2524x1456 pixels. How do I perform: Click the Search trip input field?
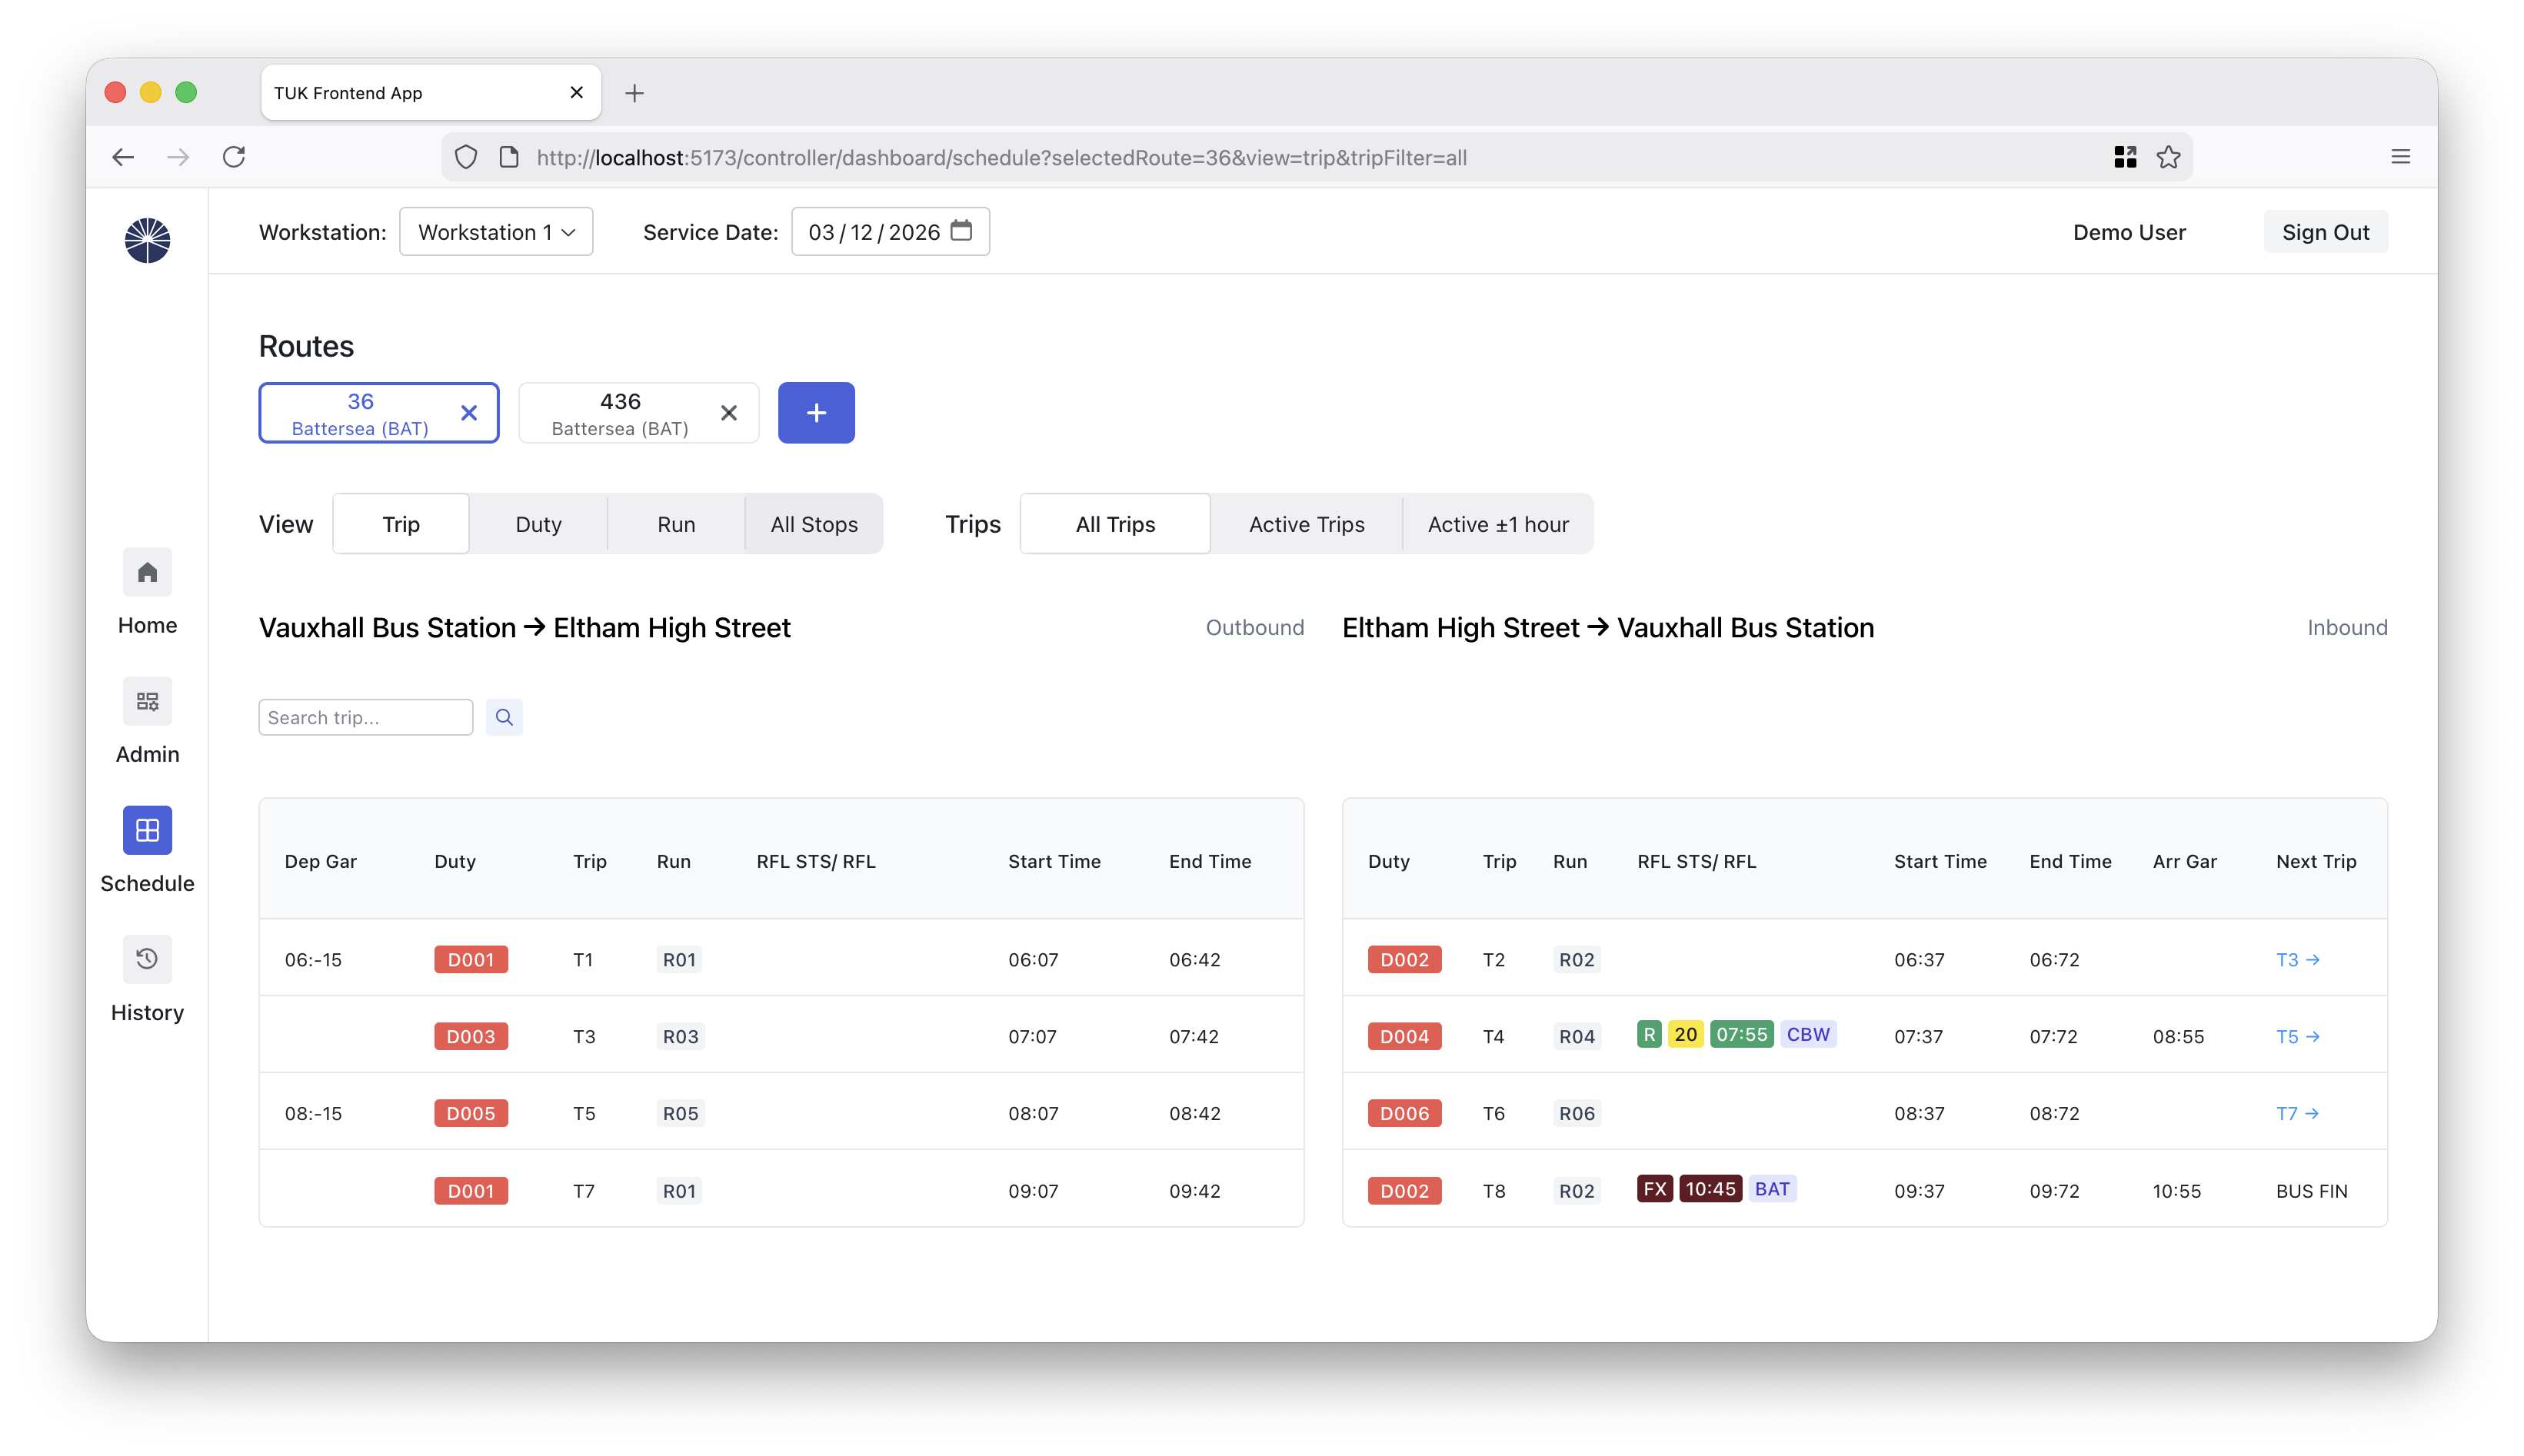365,717
